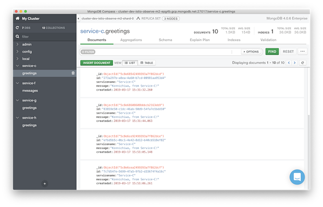Click the 3 Nodes badge

click(x=171, y=19)
